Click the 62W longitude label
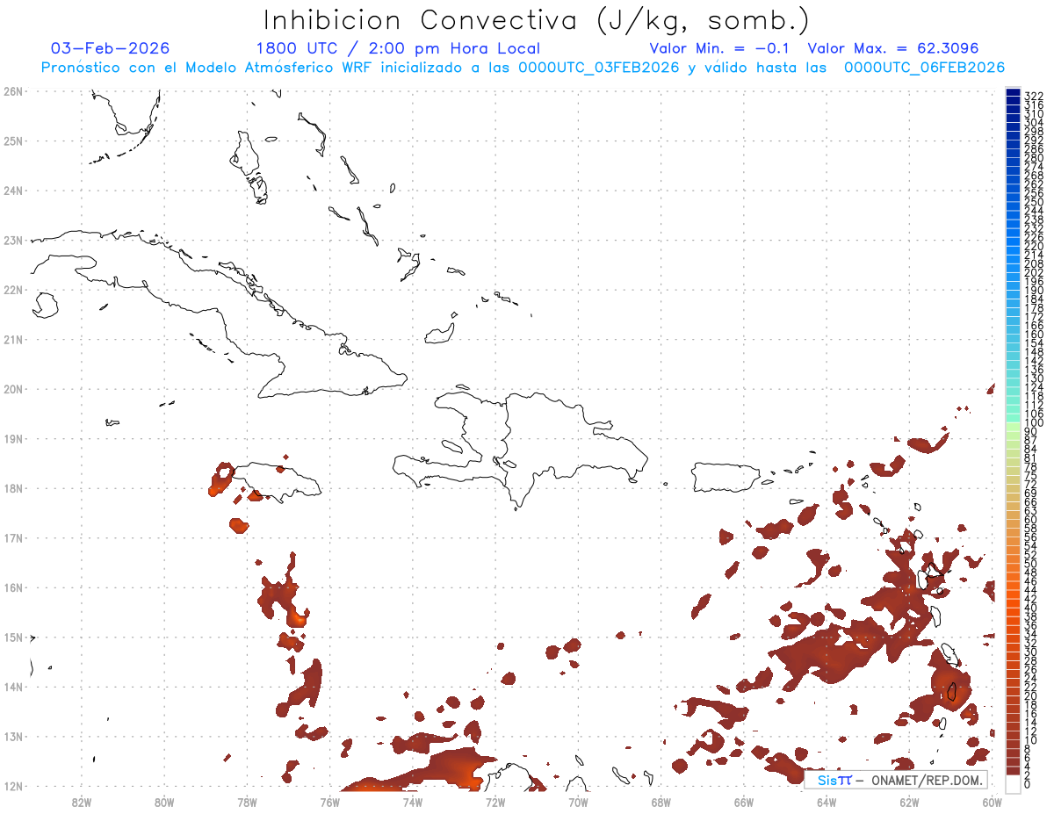Image resolution: width=1054 pixels, height=814 pixels. (909, 802)
